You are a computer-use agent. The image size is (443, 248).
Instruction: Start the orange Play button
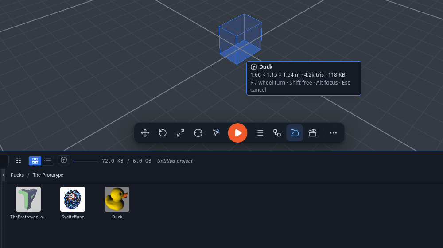(x=237, y=133)
